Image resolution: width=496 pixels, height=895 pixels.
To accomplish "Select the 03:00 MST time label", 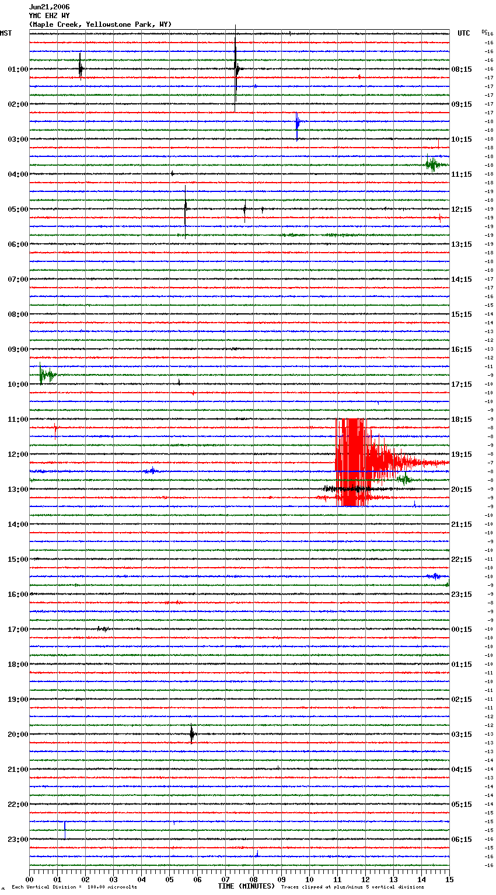I will (18, 139).
